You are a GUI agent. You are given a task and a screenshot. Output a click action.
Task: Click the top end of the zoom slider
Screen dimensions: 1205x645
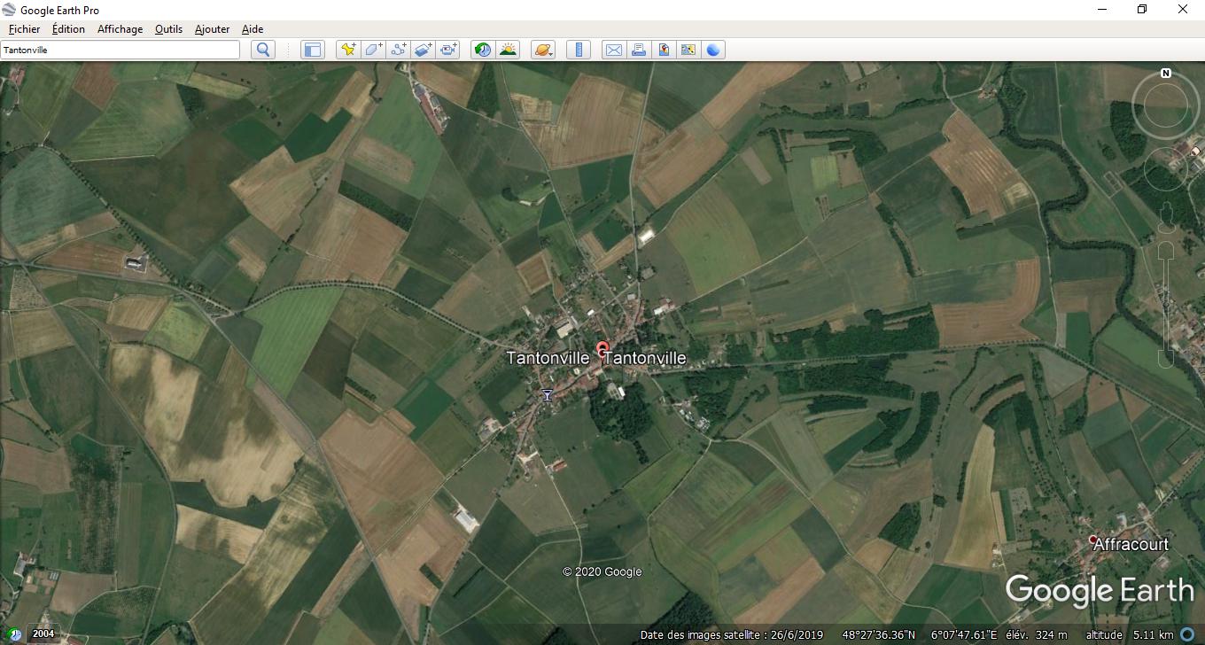pos(1166,249)
